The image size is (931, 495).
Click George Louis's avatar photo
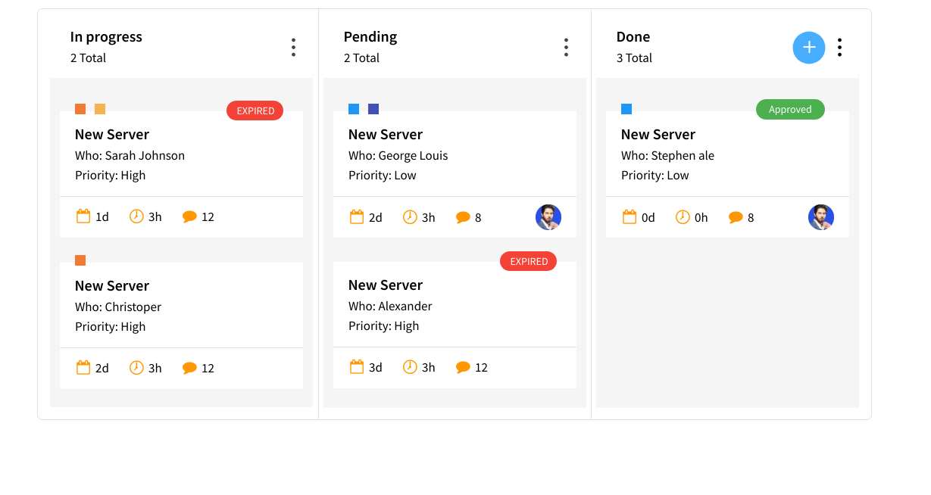[x=548, y=216]
